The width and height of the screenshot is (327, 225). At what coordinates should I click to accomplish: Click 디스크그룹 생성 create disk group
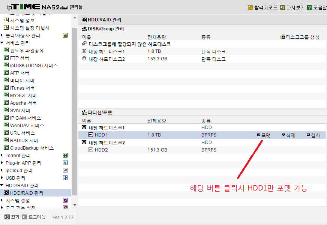(x=300, y=37)
